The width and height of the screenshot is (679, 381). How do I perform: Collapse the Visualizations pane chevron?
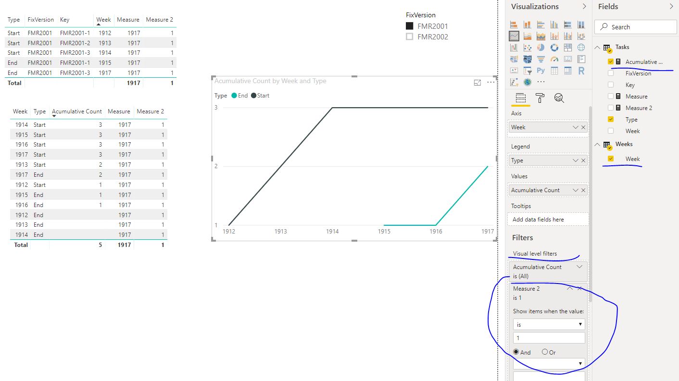[x=584, y=7]
